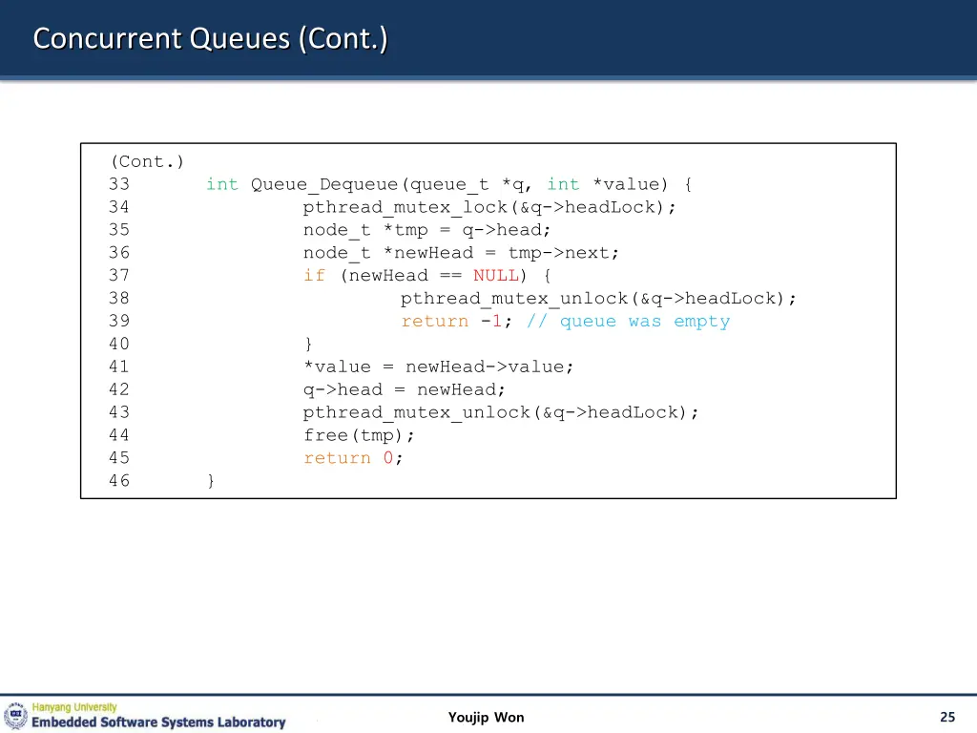The height and width of the screenshot is (733, 977).
Task: Click the closing brace on line 46
Action: (x=211, y=481)
